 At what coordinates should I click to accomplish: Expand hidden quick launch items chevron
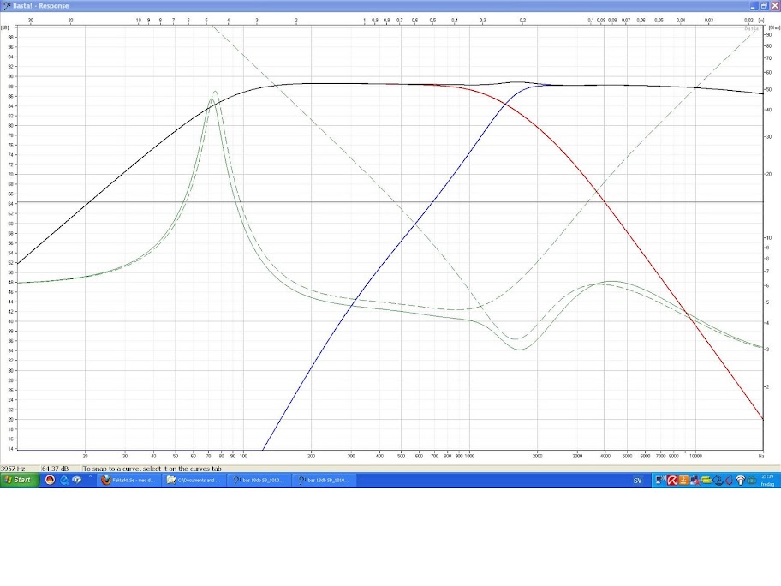(x=90, y=476)
